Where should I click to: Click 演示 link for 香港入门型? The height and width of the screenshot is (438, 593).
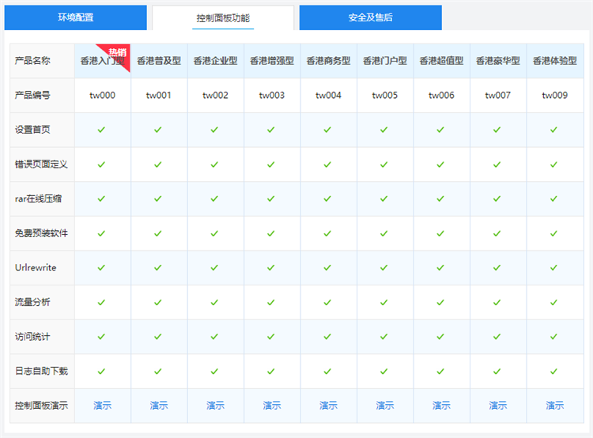click(x=102, y=406)
